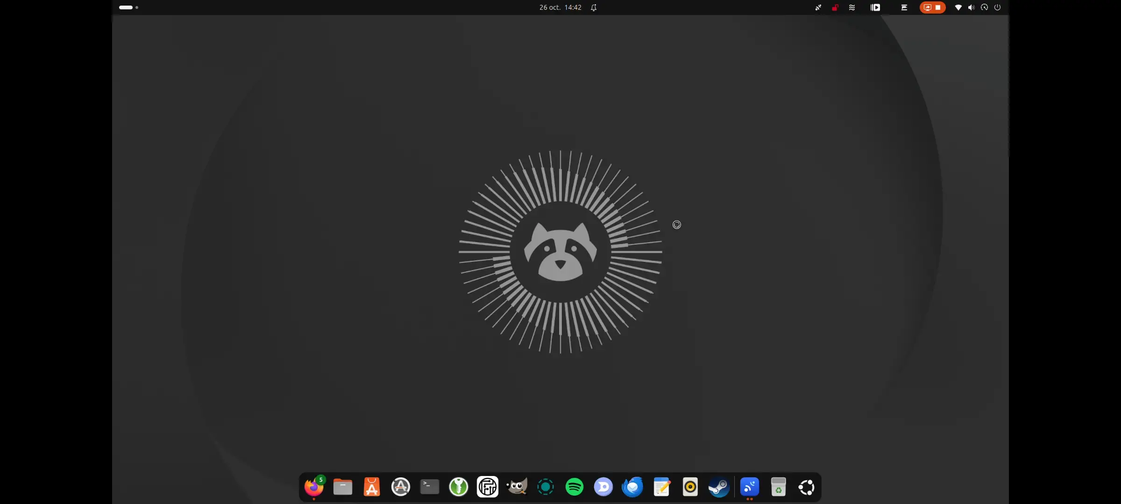Viewport: 1121px width, 504px height.
Task: Launch Spotify from the dock
Action: point(575,487)
